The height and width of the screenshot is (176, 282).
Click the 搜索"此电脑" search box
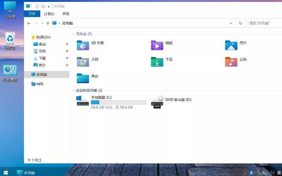tap(264, 23)
